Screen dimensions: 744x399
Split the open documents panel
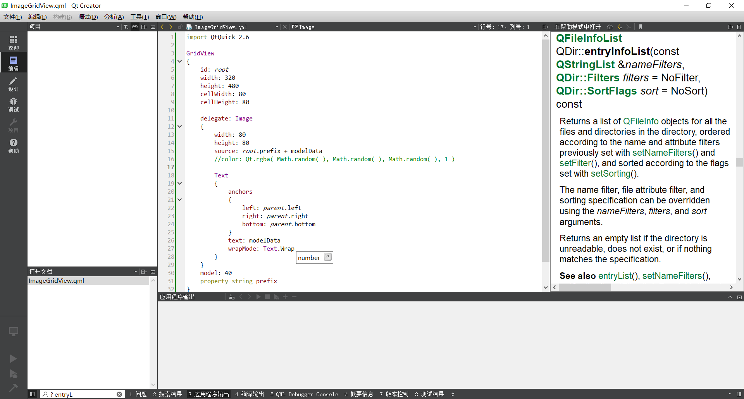coord(144,272)
